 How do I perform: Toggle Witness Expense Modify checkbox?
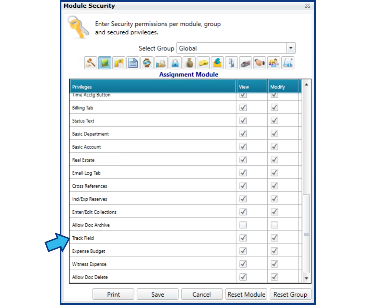point(274,264)
